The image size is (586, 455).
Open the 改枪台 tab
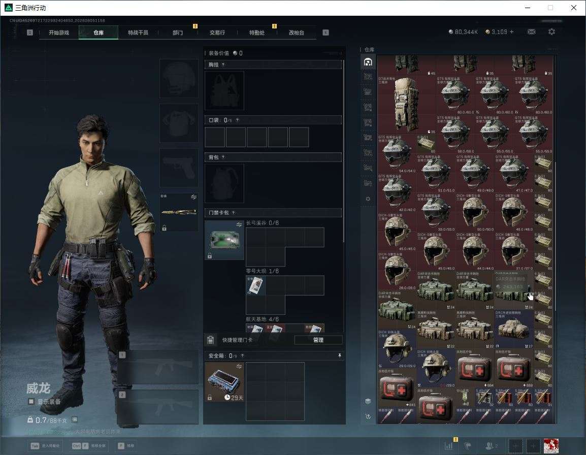point(297,32)
